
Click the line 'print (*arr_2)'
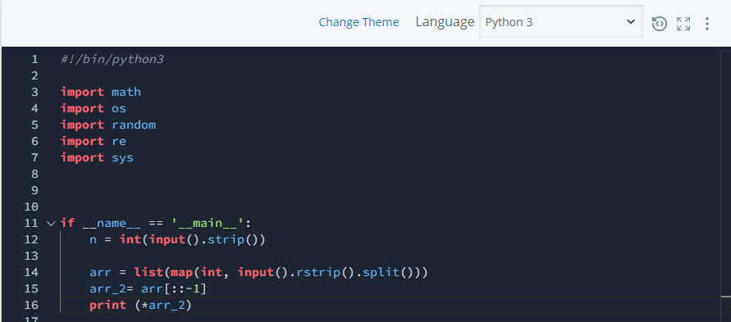[141, 306]
